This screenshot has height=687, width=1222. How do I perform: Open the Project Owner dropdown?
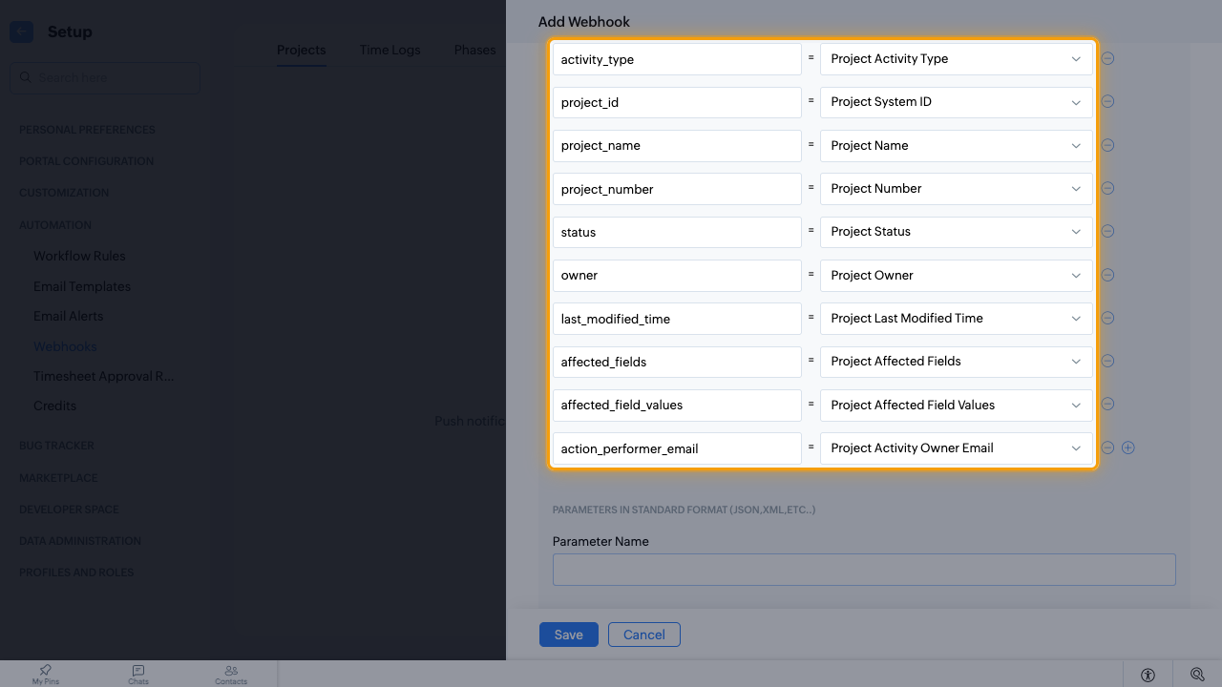(957, 275)
